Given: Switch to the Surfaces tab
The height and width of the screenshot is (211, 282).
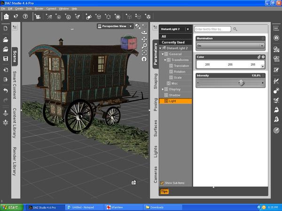Looking at the screenshot, I should [156, 128].
